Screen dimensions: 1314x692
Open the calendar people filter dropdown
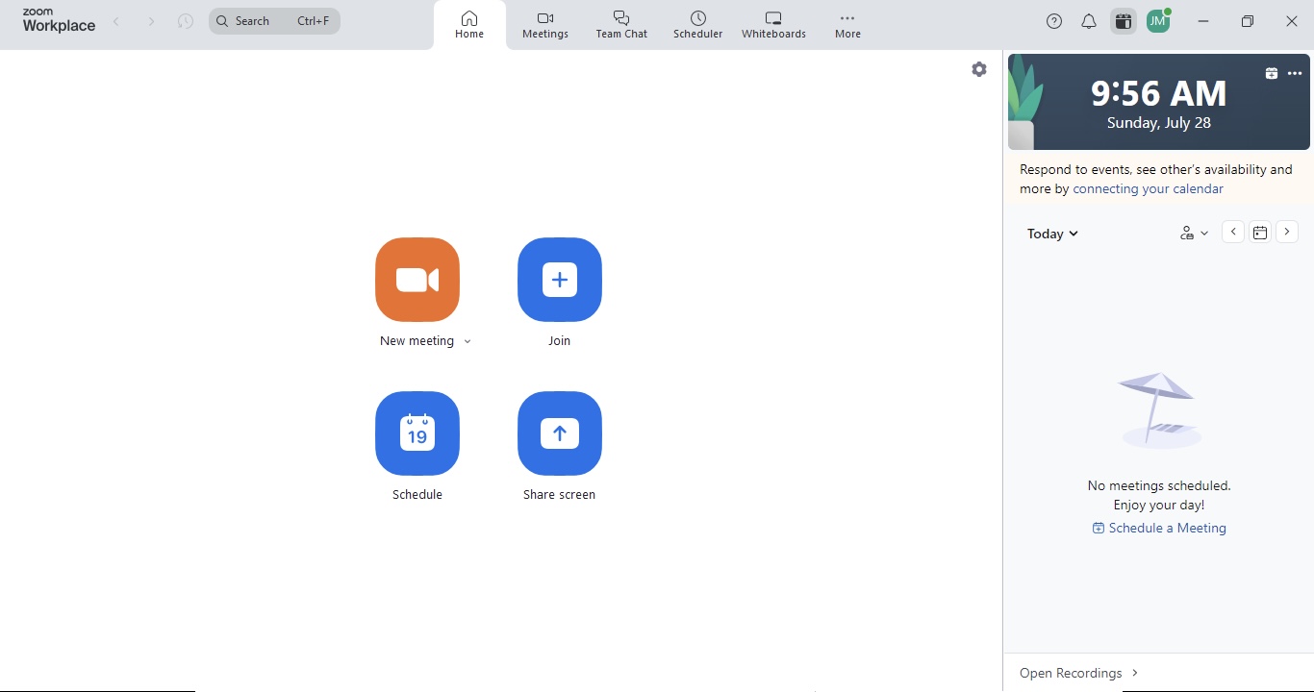(1194, 233)
